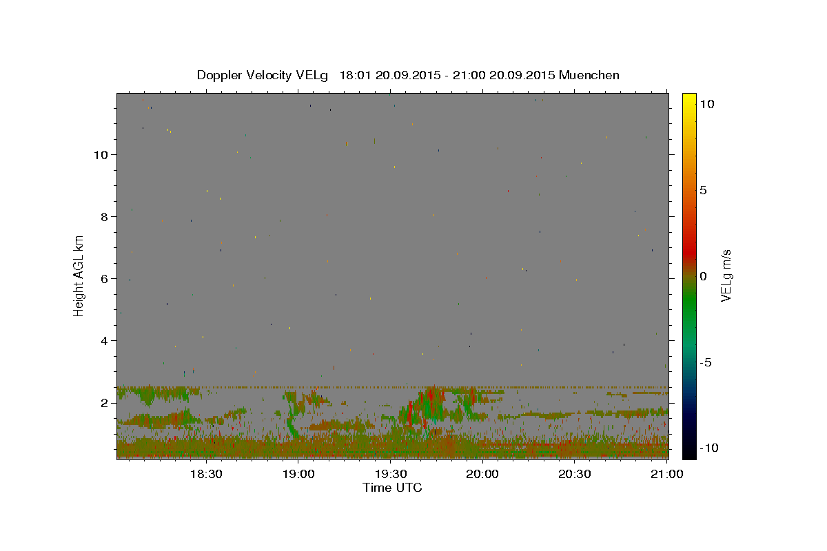Image resolution: width=827 pixels, height=551 pixels.
Task: Click the height tick label 4
Action: click(x=105, y=341)
